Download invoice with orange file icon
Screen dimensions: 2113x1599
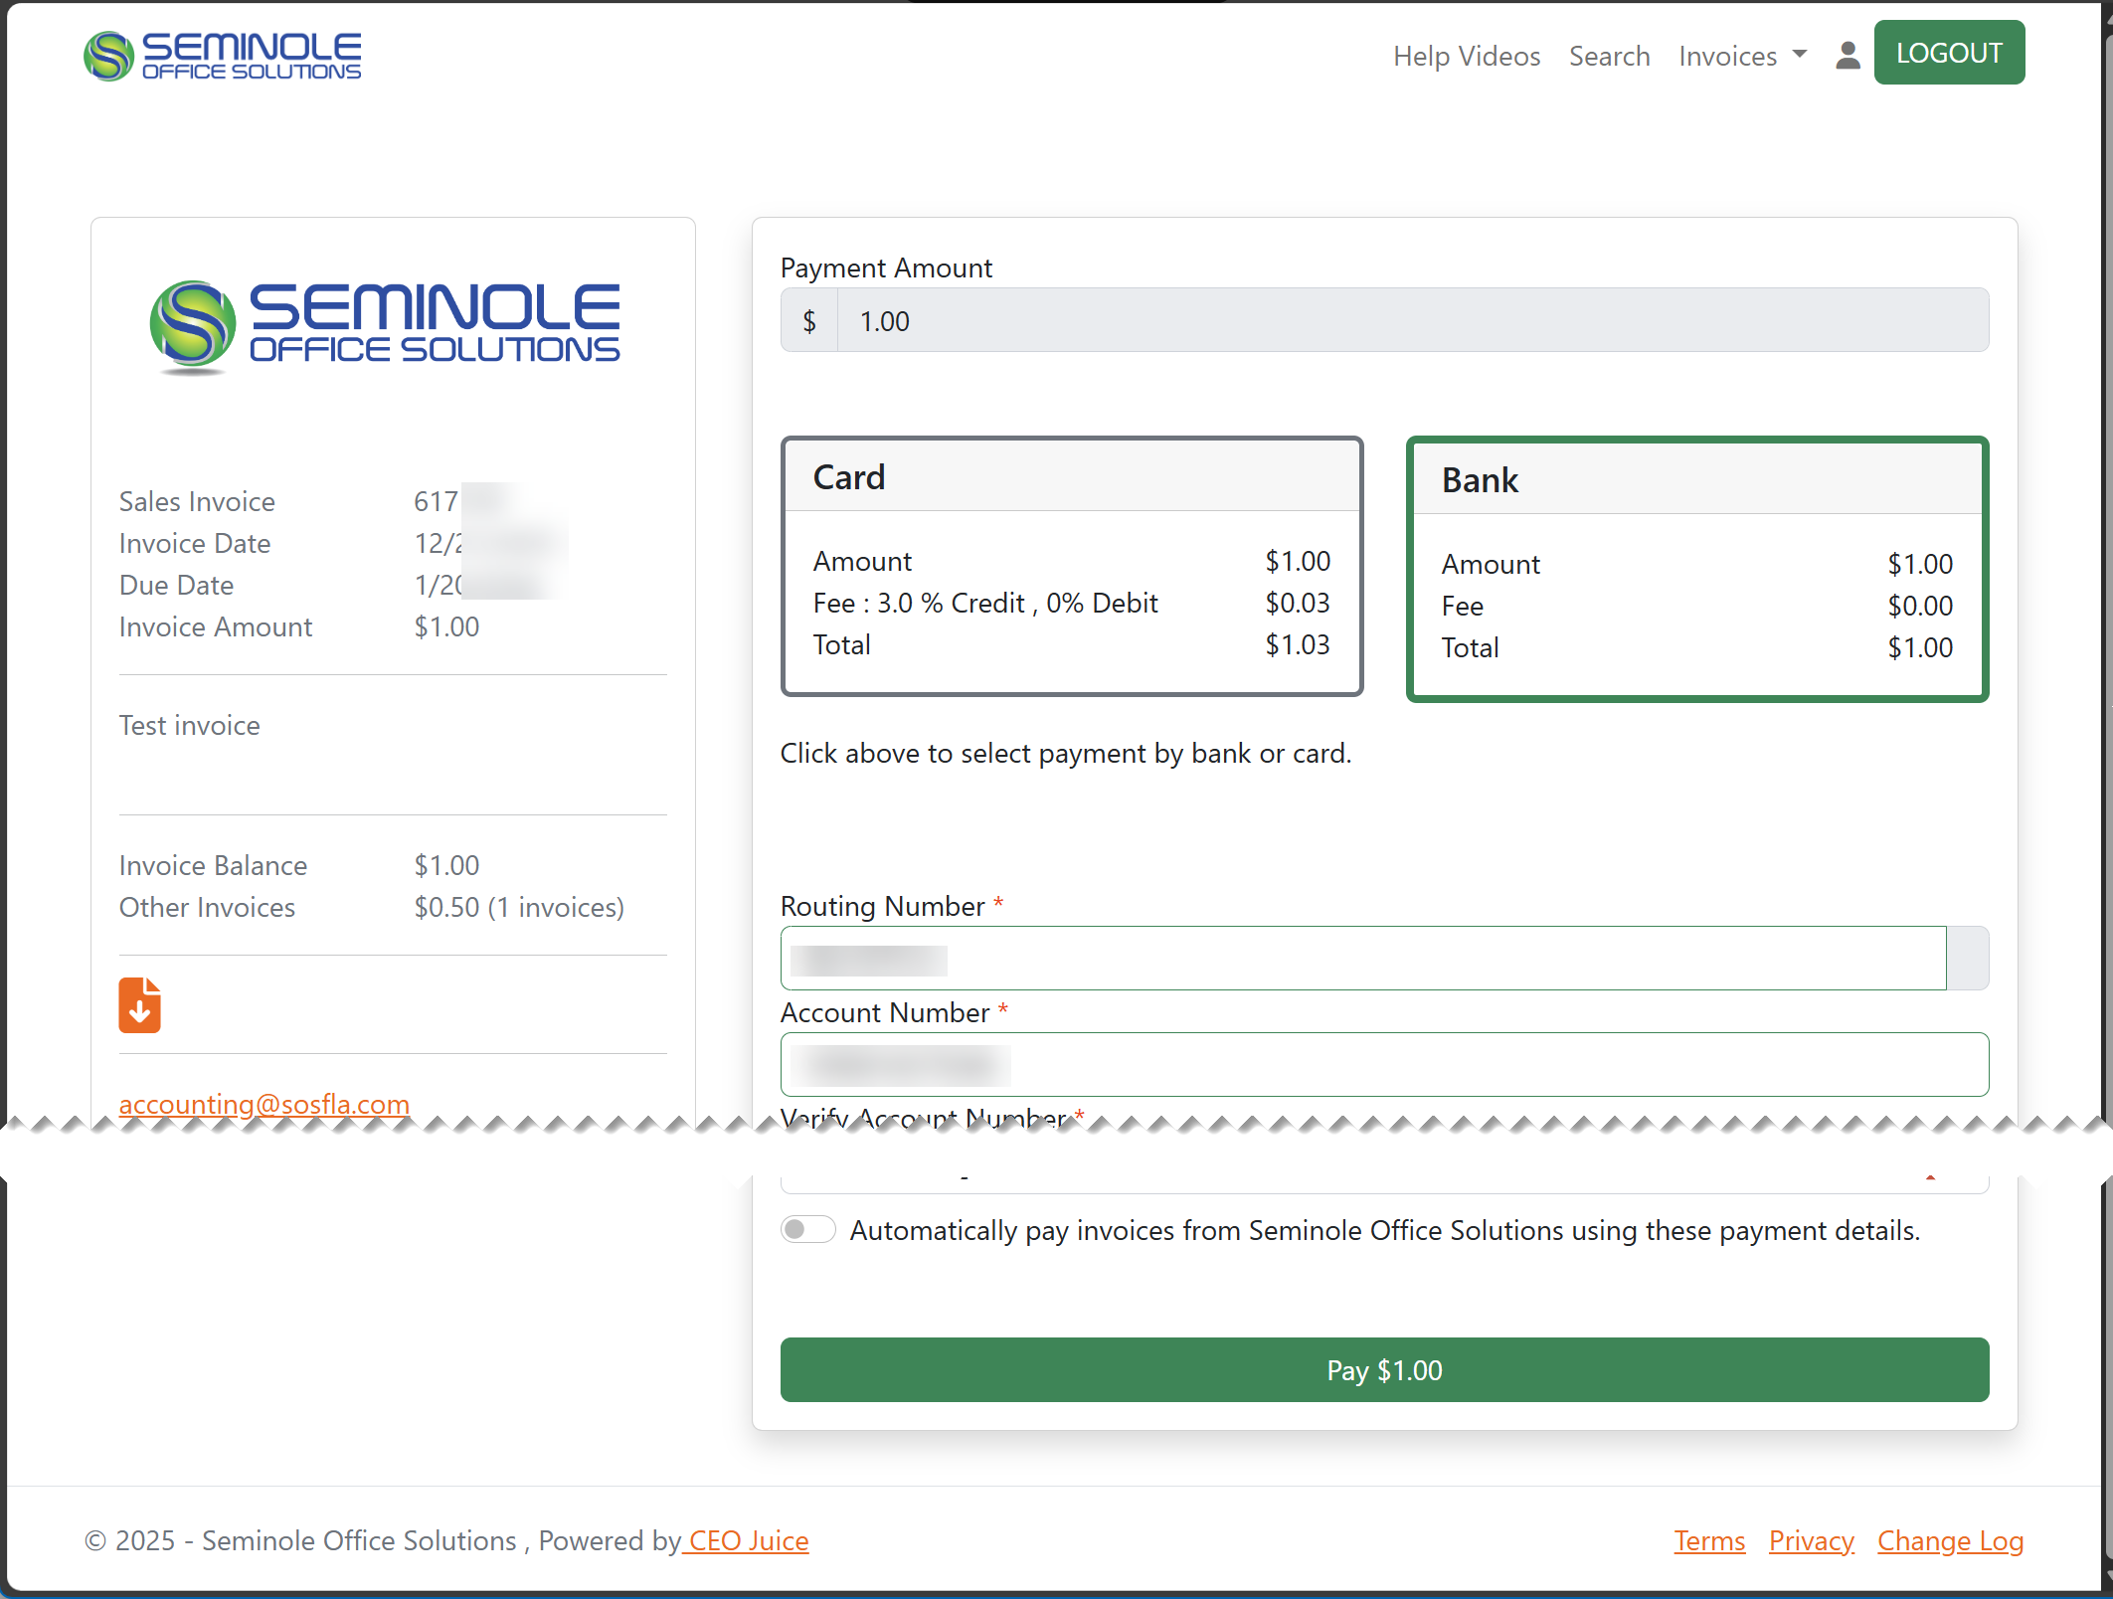(x=140, y=1004)
